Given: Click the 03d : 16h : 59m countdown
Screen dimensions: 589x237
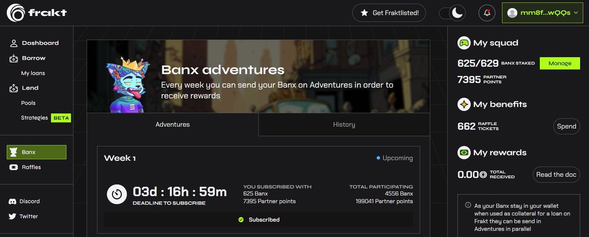Looking at the screenshot, I should click(x=180, y=191).
